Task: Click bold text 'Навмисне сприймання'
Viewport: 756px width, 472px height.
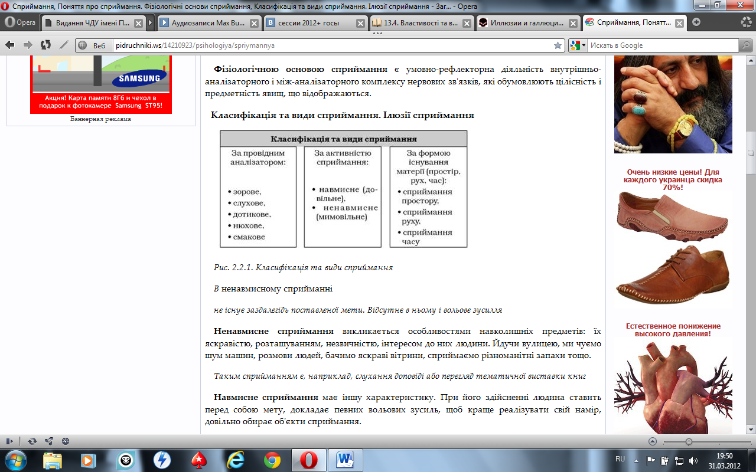Action: [266, 396]
